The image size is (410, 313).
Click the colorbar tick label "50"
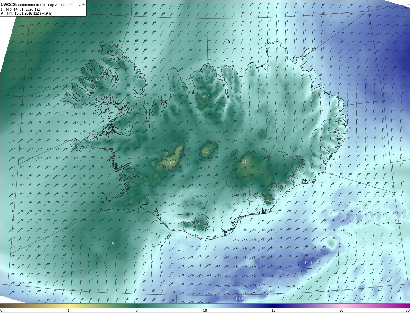coord(407,310)
